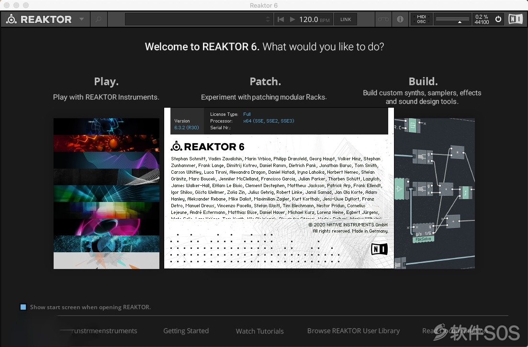
Task: Open the search magnifier in the toolbar
Action: (x=99, y=19)
